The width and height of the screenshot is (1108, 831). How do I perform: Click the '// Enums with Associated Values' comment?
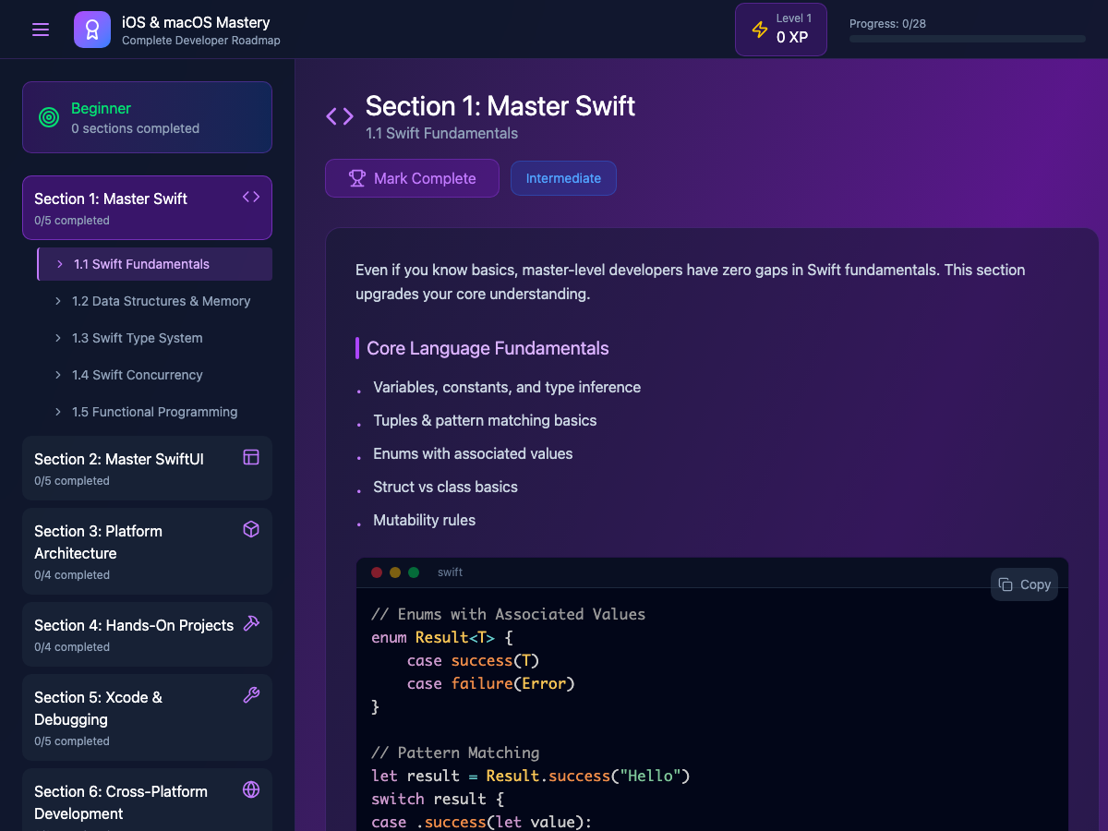pos(508,614)
